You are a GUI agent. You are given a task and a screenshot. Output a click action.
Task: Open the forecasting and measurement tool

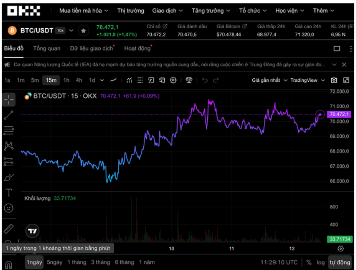tap(9, 162)
